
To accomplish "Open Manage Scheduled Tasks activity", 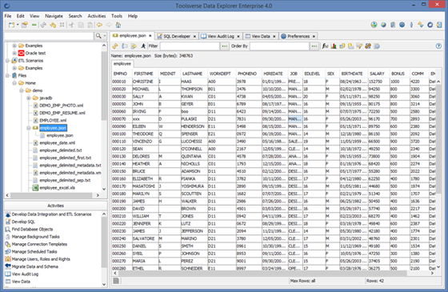I will tap(34, 252).
